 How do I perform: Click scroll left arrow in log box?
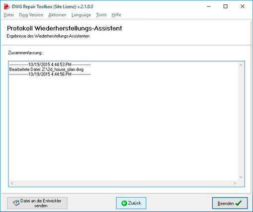12,183
